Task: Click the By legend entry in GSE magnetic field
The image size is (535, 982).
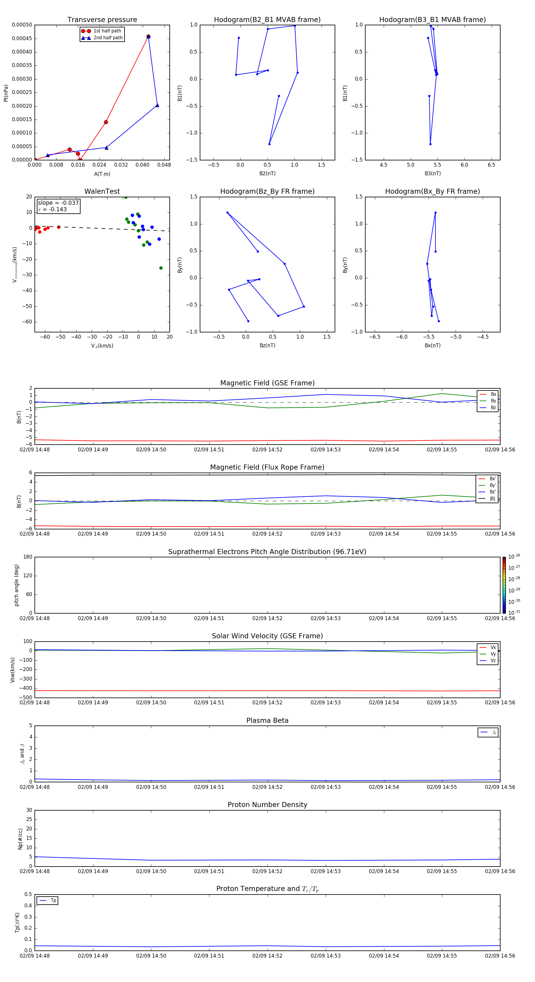Action: pos(488,401)
